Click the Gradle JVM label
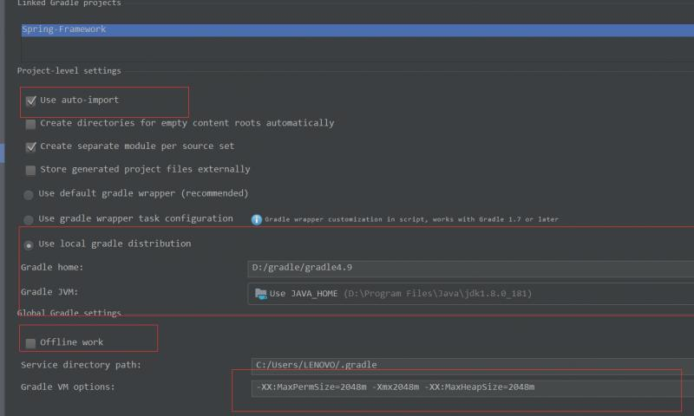Image resolution: width=694 pixels, height=416 pixels. (x=49, y=292)
